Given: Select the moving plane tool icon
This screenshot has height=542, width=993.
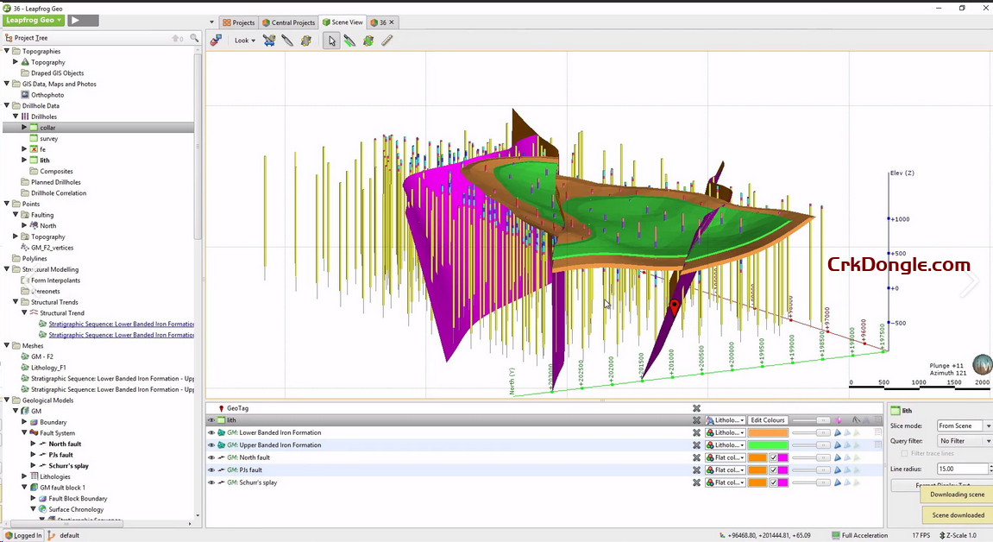Looking at the screenshot, I should [268, 41].
